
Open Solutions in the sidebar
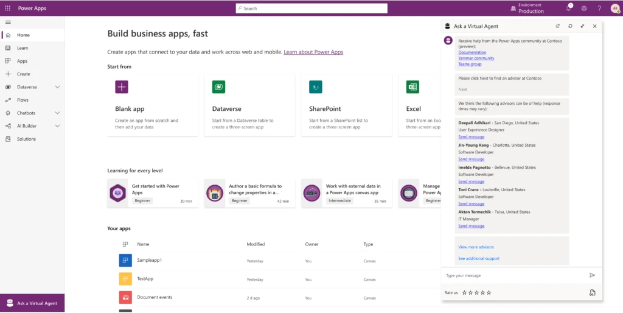tap(26, 139)
